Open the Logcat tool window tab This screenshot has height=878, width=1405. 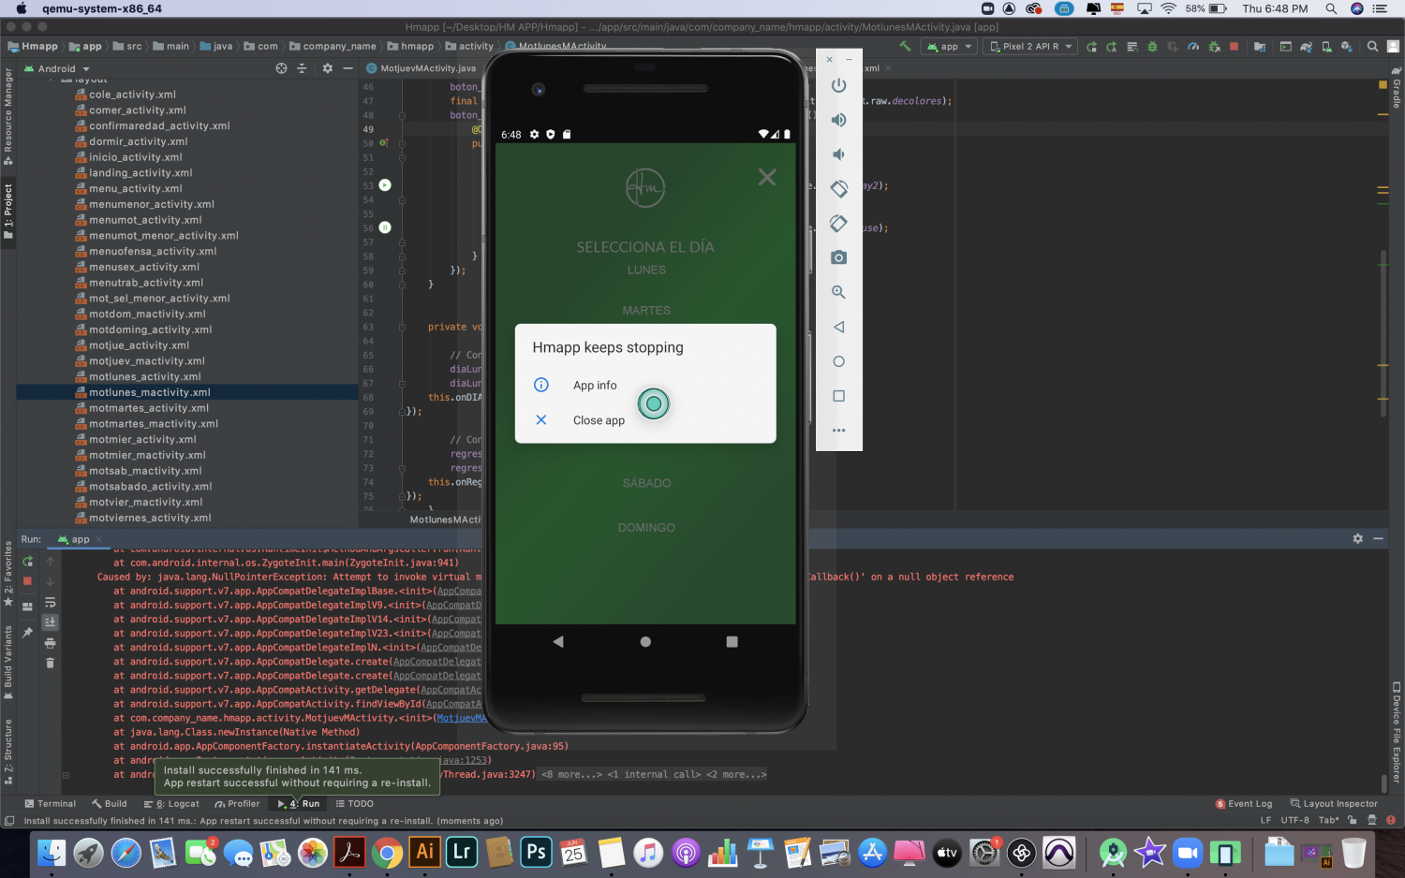tap(172, 804)
